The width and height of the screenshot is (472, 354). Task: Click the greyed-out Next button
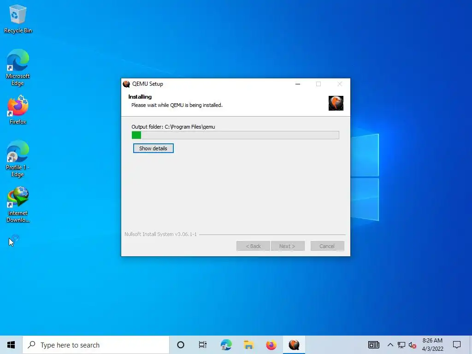click(288, 246)
